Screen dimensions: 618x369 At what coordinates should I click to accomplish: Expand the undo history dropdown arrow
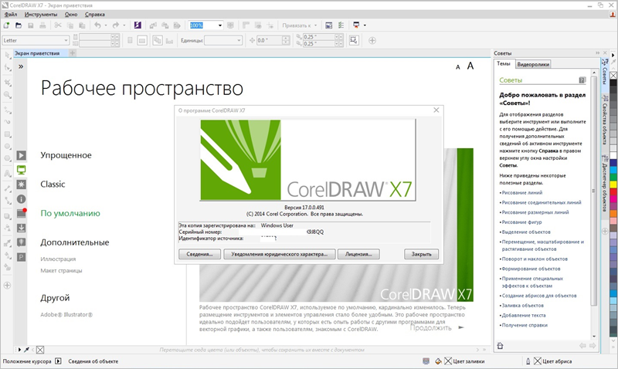click(x=106, y=25)
